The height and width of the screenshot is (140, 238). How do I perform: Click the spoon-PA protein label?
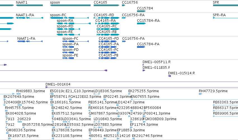pyautogui.click(x=70, y=44)
